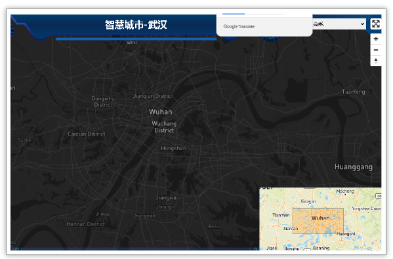The height and width of the screenshot is (259, 393).
Task: Click the Jiangxia map label
Action: click(x=166, y=198)
